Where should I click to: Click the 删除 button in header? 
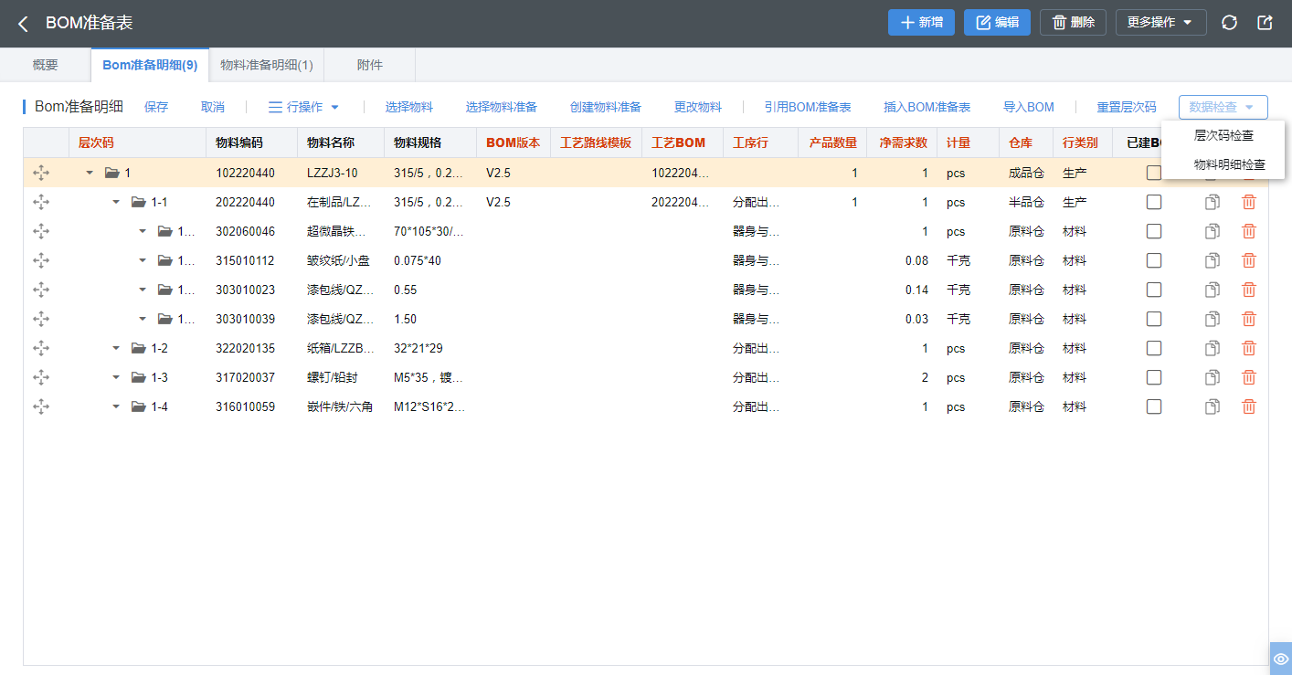tap(1074, 23)
